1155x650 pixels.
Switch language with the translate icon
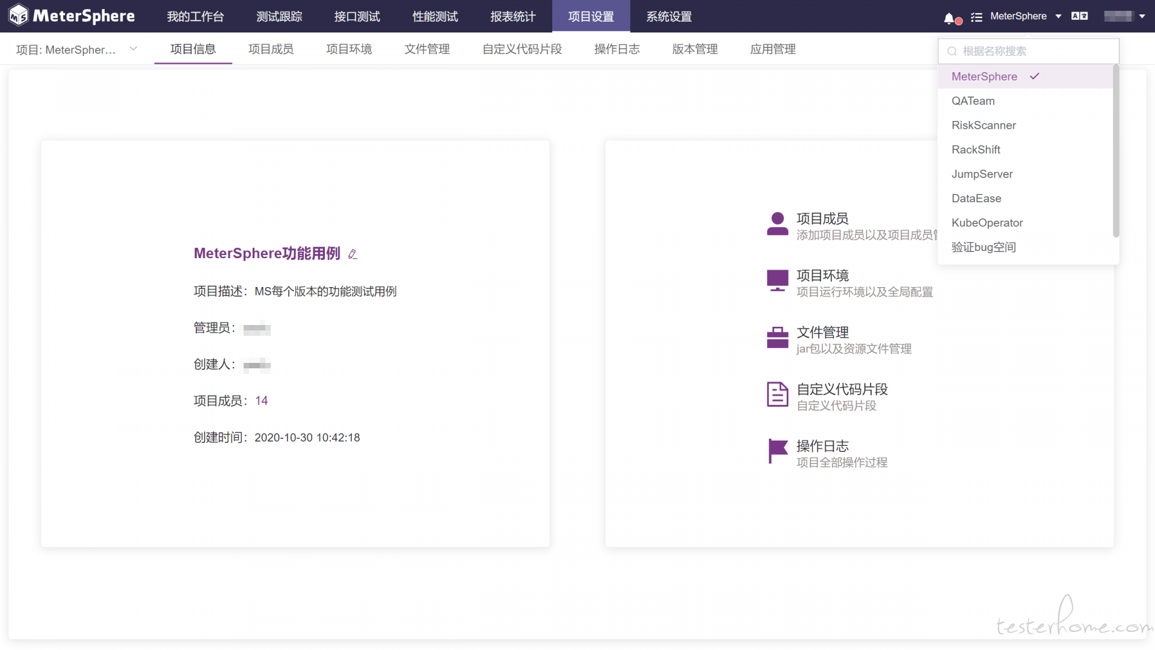1080,16
